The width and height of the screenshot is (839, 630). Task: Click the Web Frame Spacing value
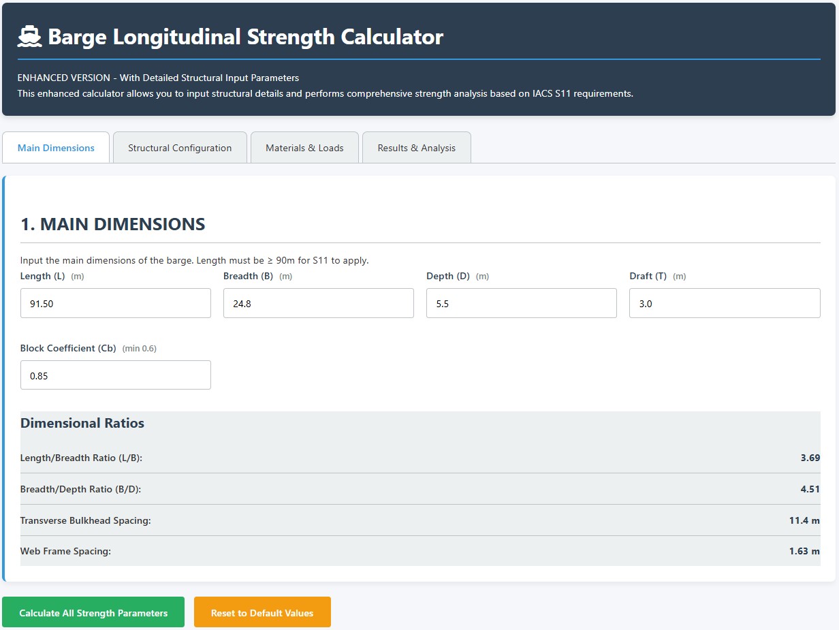pos(804,551)
